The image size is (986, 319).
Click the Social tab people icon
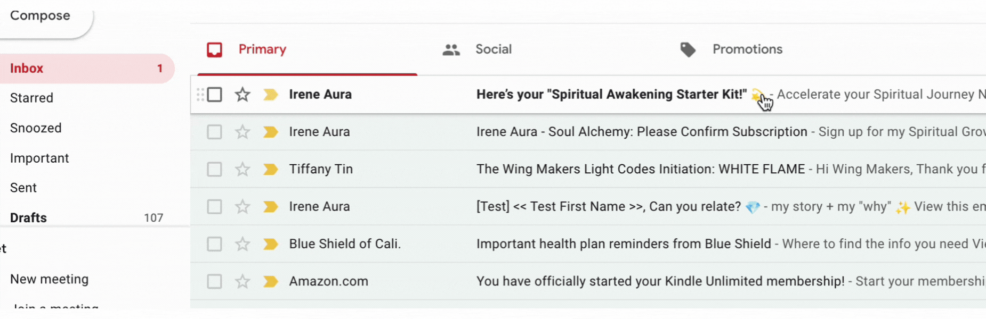(x=451, y=50)
